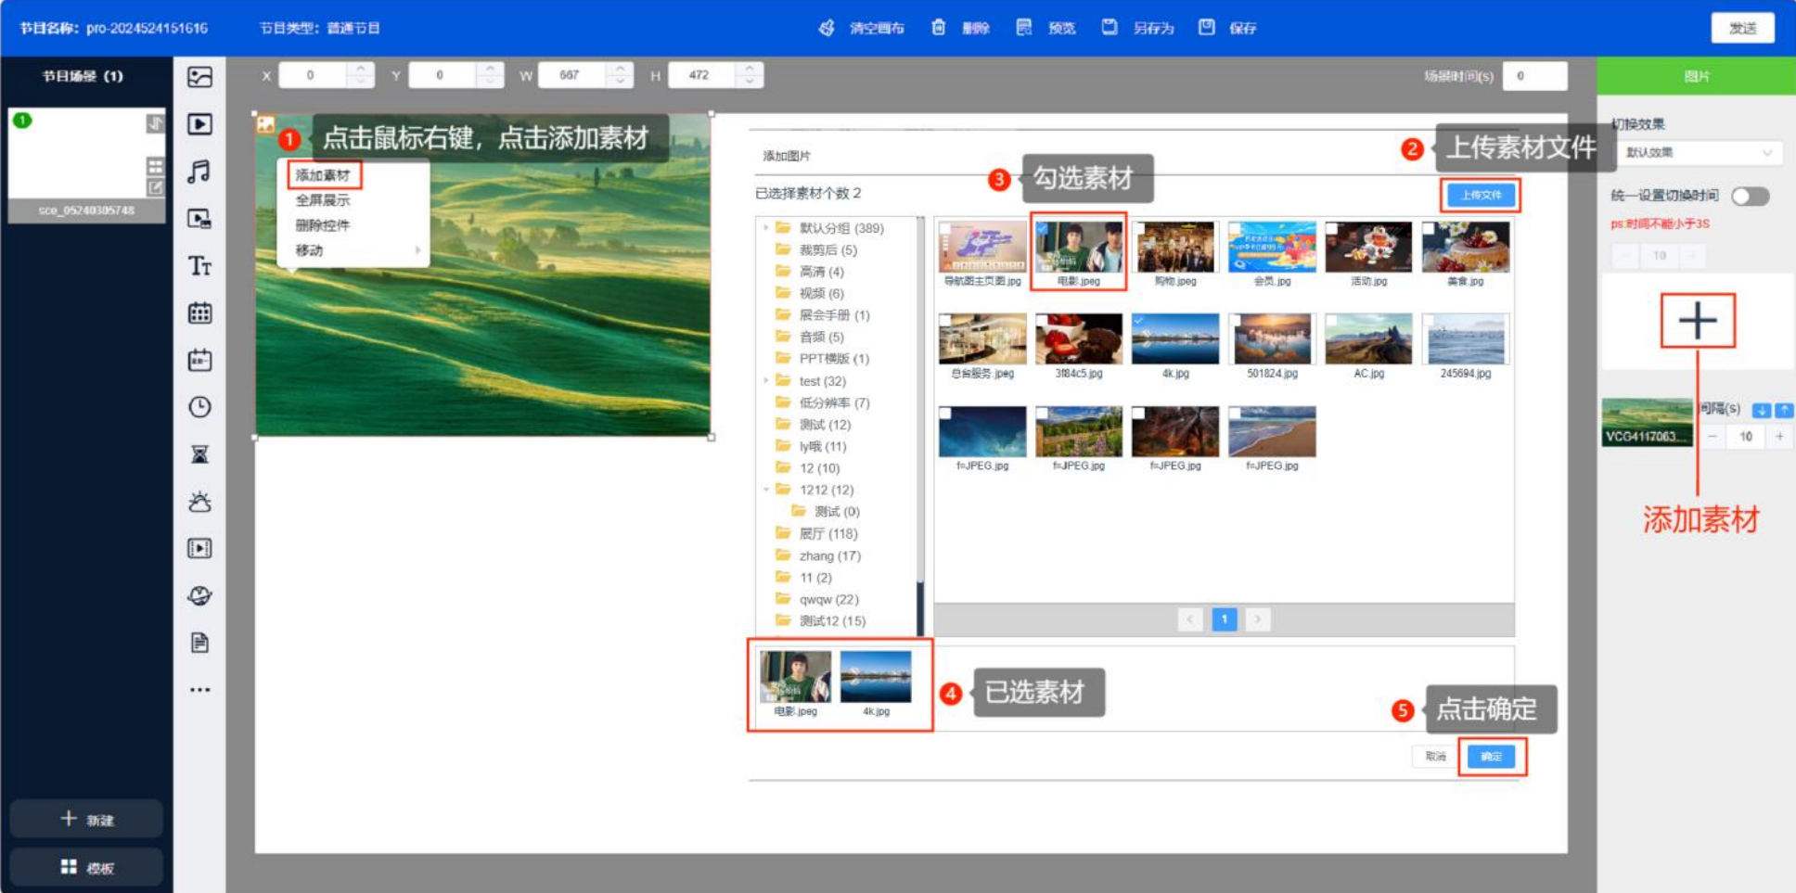Click the 上传文件 button

click(x=1481, y=195)
